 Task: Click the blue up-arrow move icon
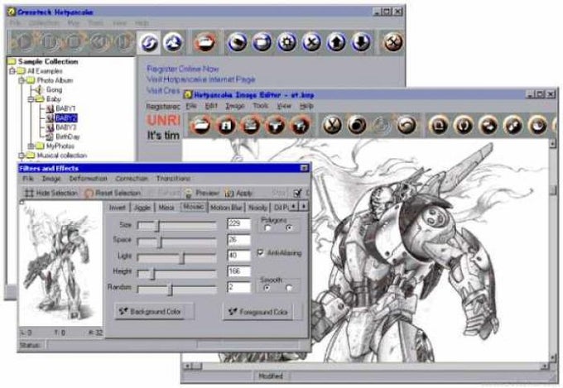pyautogui.click(x=336, y=43)
